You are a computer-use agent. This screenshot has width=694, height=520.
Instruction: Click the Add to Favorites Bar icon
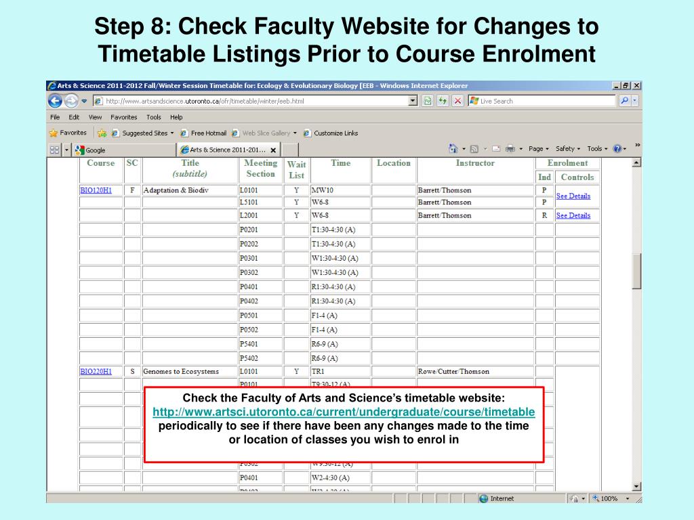pyautogui.click(x=102, y=133)
